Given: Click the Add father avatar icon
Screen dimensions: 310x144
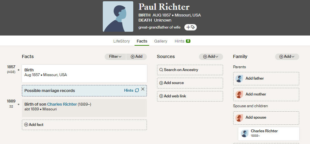Looking at the screenshot, I should [x=239, y=79].
